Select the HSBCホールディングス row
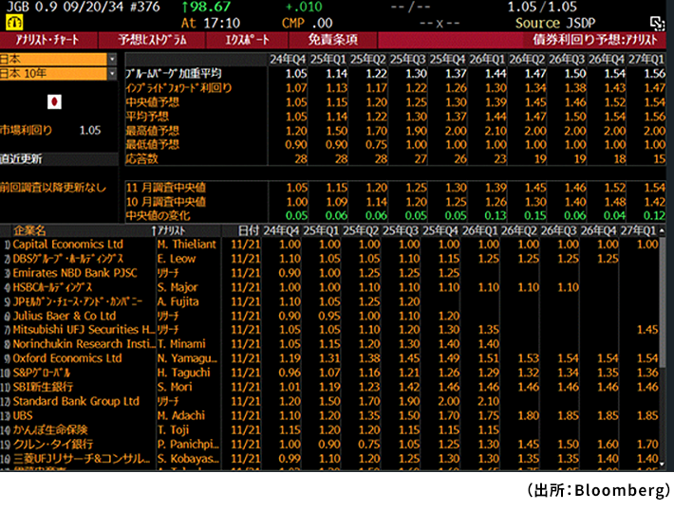Viewport: 674px width, 510px height. point(329,287)
